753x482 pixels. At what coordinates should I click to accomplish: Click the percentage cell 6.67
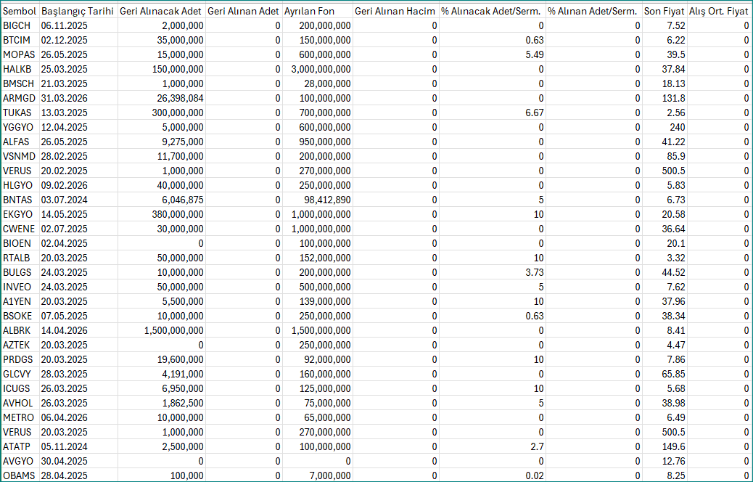point(493,113)
